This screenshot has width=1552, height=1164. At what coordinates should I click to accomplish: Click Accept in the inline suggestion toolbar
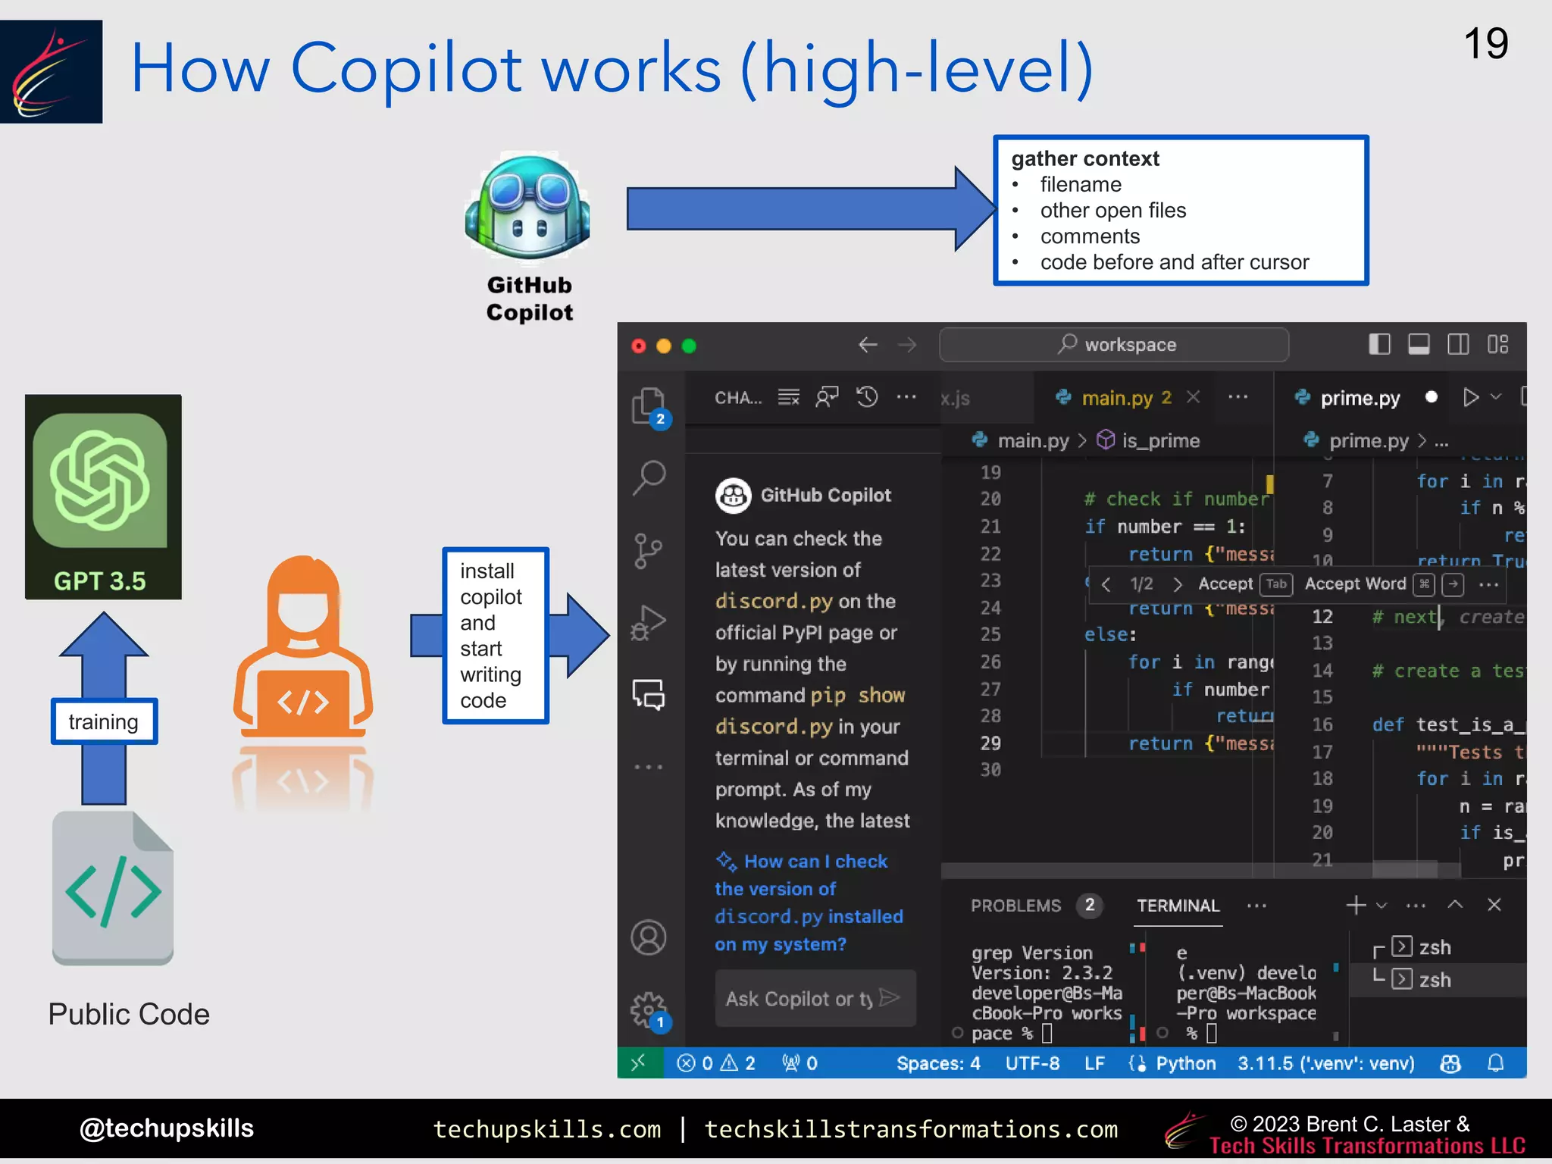pos(1225,584)
